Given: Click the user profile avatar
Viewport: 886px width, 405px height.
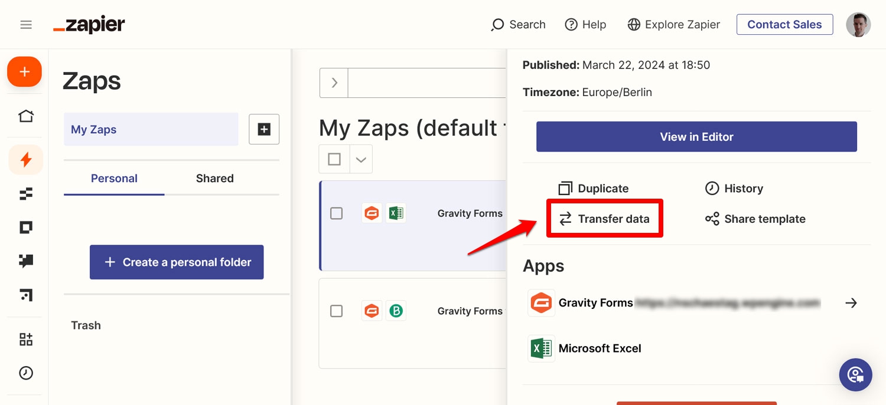Looking at the screenshot, I should coord(858,25).
